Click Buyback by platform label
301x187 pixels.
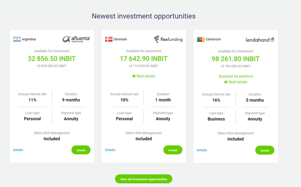tap(236, 76)
